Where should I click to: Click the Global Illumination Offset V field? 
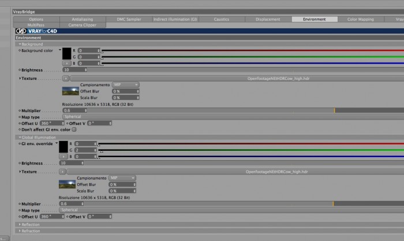[x=100, y=217]
